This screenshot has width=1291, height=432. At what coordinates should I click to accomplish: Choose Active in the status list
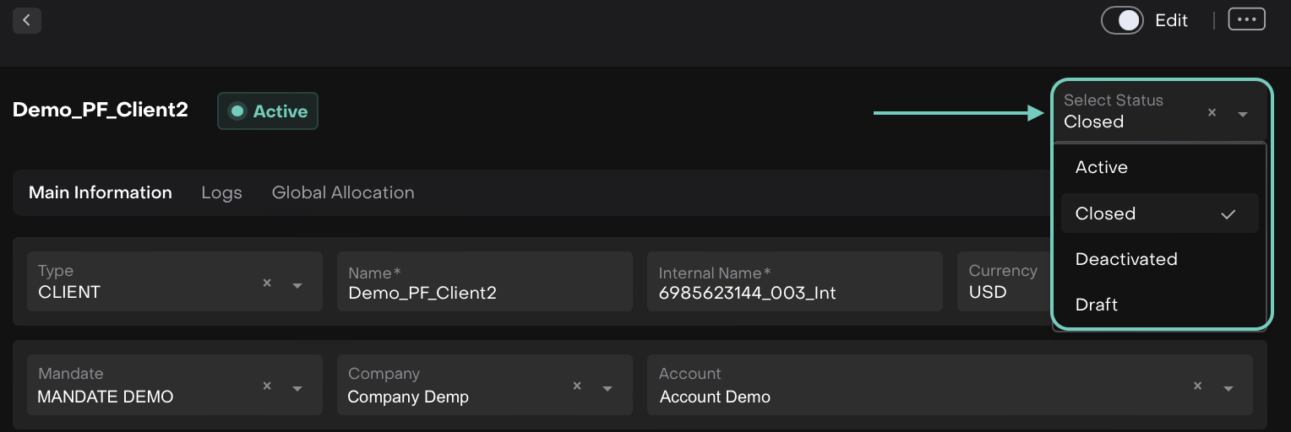[x=1101, y=167]
